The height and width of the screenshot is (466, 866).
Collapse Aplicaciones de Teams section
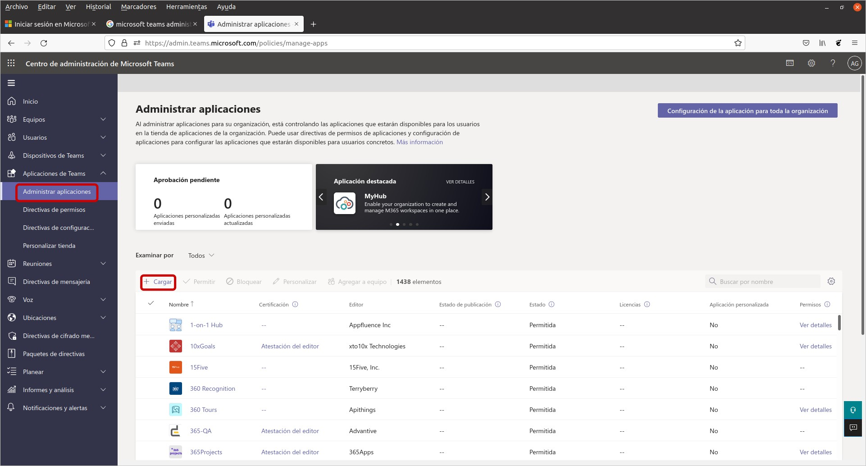[x=103, y=174]
